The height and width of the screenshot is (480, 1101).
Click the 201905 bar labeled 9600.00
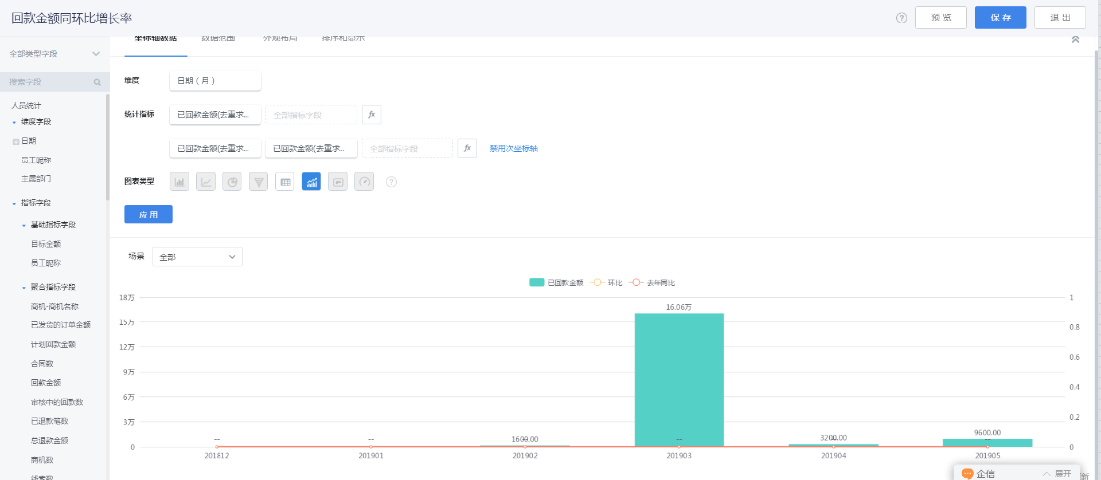coord(987,443)
